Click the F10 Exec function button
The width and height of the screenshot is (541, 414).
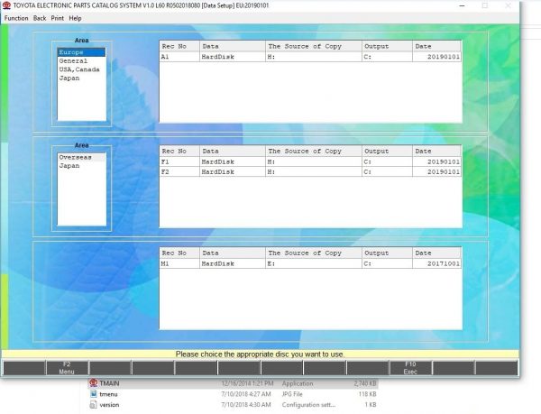pos(410,368)
